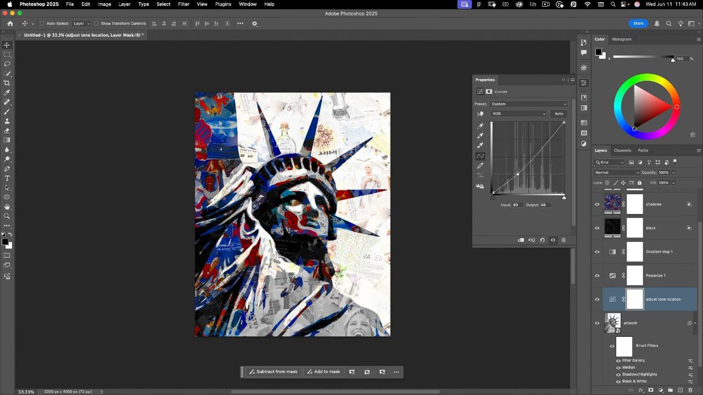Add a layer style with the fx icon

click(641, 390)
